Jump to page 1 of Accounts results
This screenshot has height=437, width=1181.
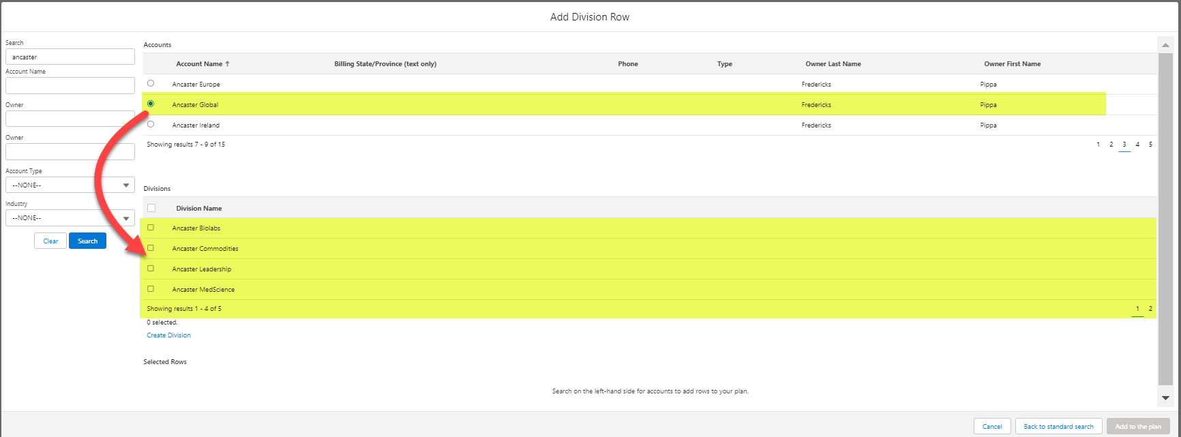[x=1098, y=145]
